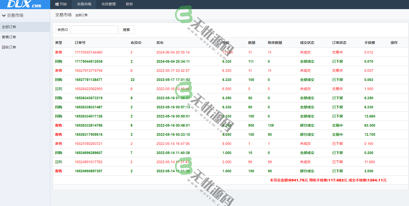The height and width of the screenshot is (206, 409).
Task: Click the 全部订单 breadcrumb text
Action: coord(81,15)
